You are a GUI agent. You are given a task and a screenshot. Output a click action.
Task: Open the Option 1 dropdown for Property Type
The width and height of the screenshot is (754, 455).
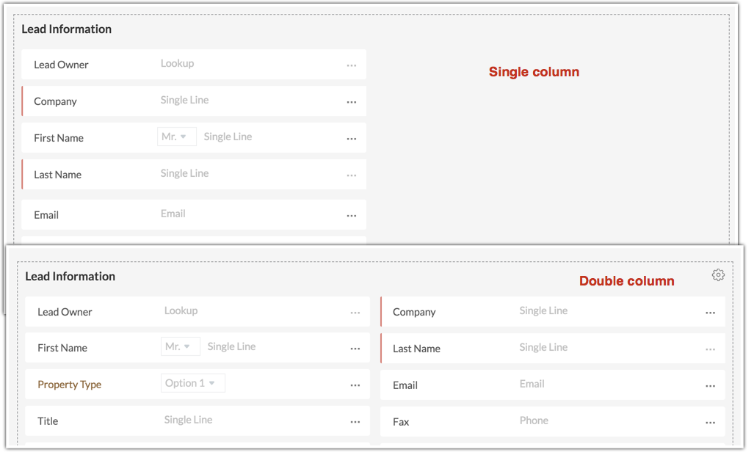coord(193,383)
